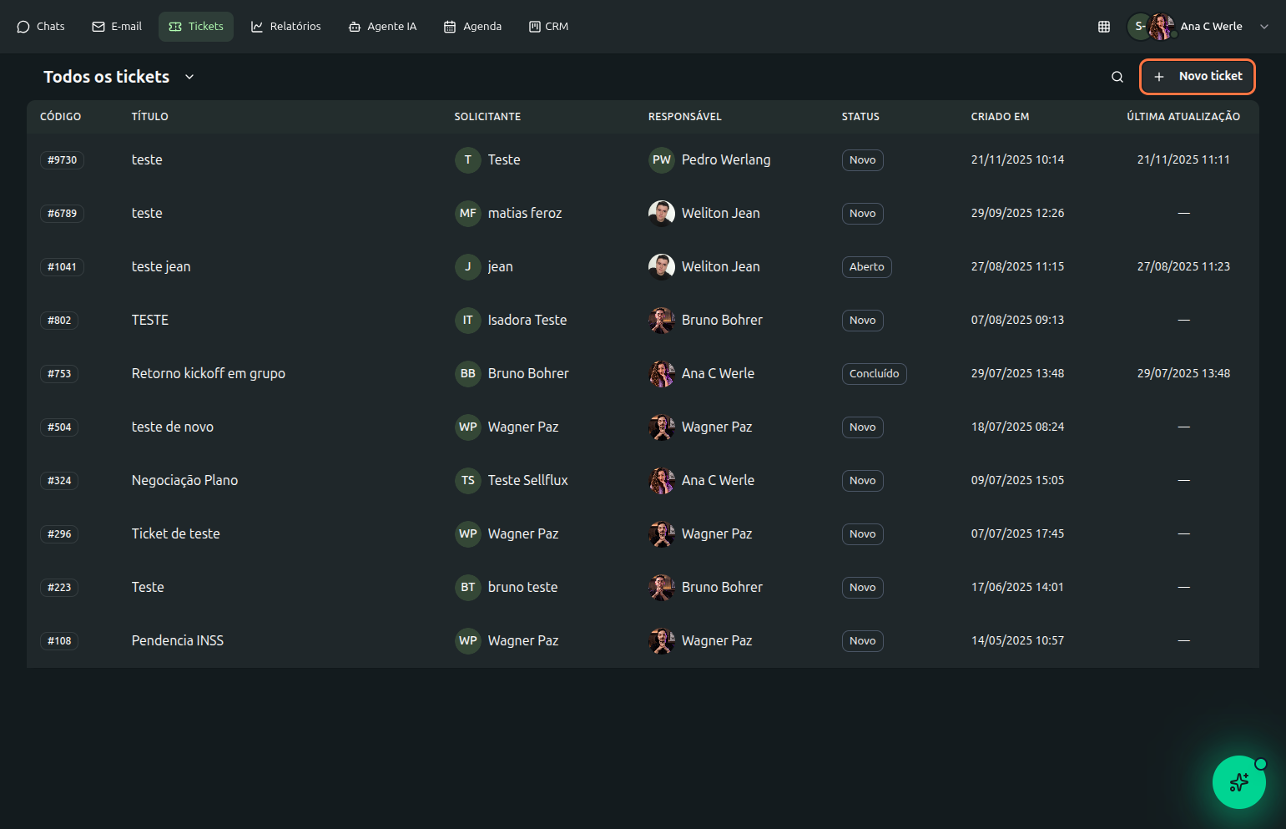Screen dimensions: 1286x829
Task: Create a ticket with Novo ticket button
Action: click(1198, 77)
